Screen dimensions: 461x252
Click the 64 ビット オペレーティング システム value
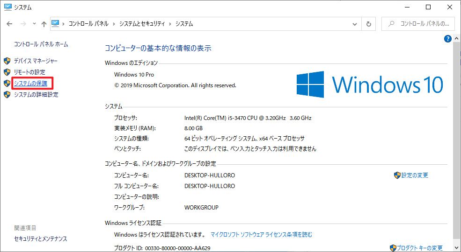[244, 138]
